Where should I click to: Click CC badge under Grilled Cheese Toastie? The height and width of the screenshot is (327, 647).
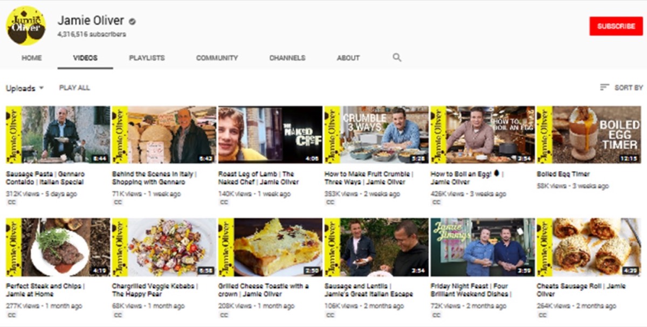(224, 315)
